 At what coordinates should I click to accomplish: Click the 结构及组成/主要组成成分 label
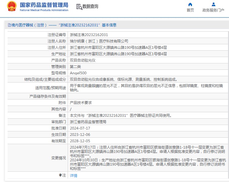coord(45,79)
